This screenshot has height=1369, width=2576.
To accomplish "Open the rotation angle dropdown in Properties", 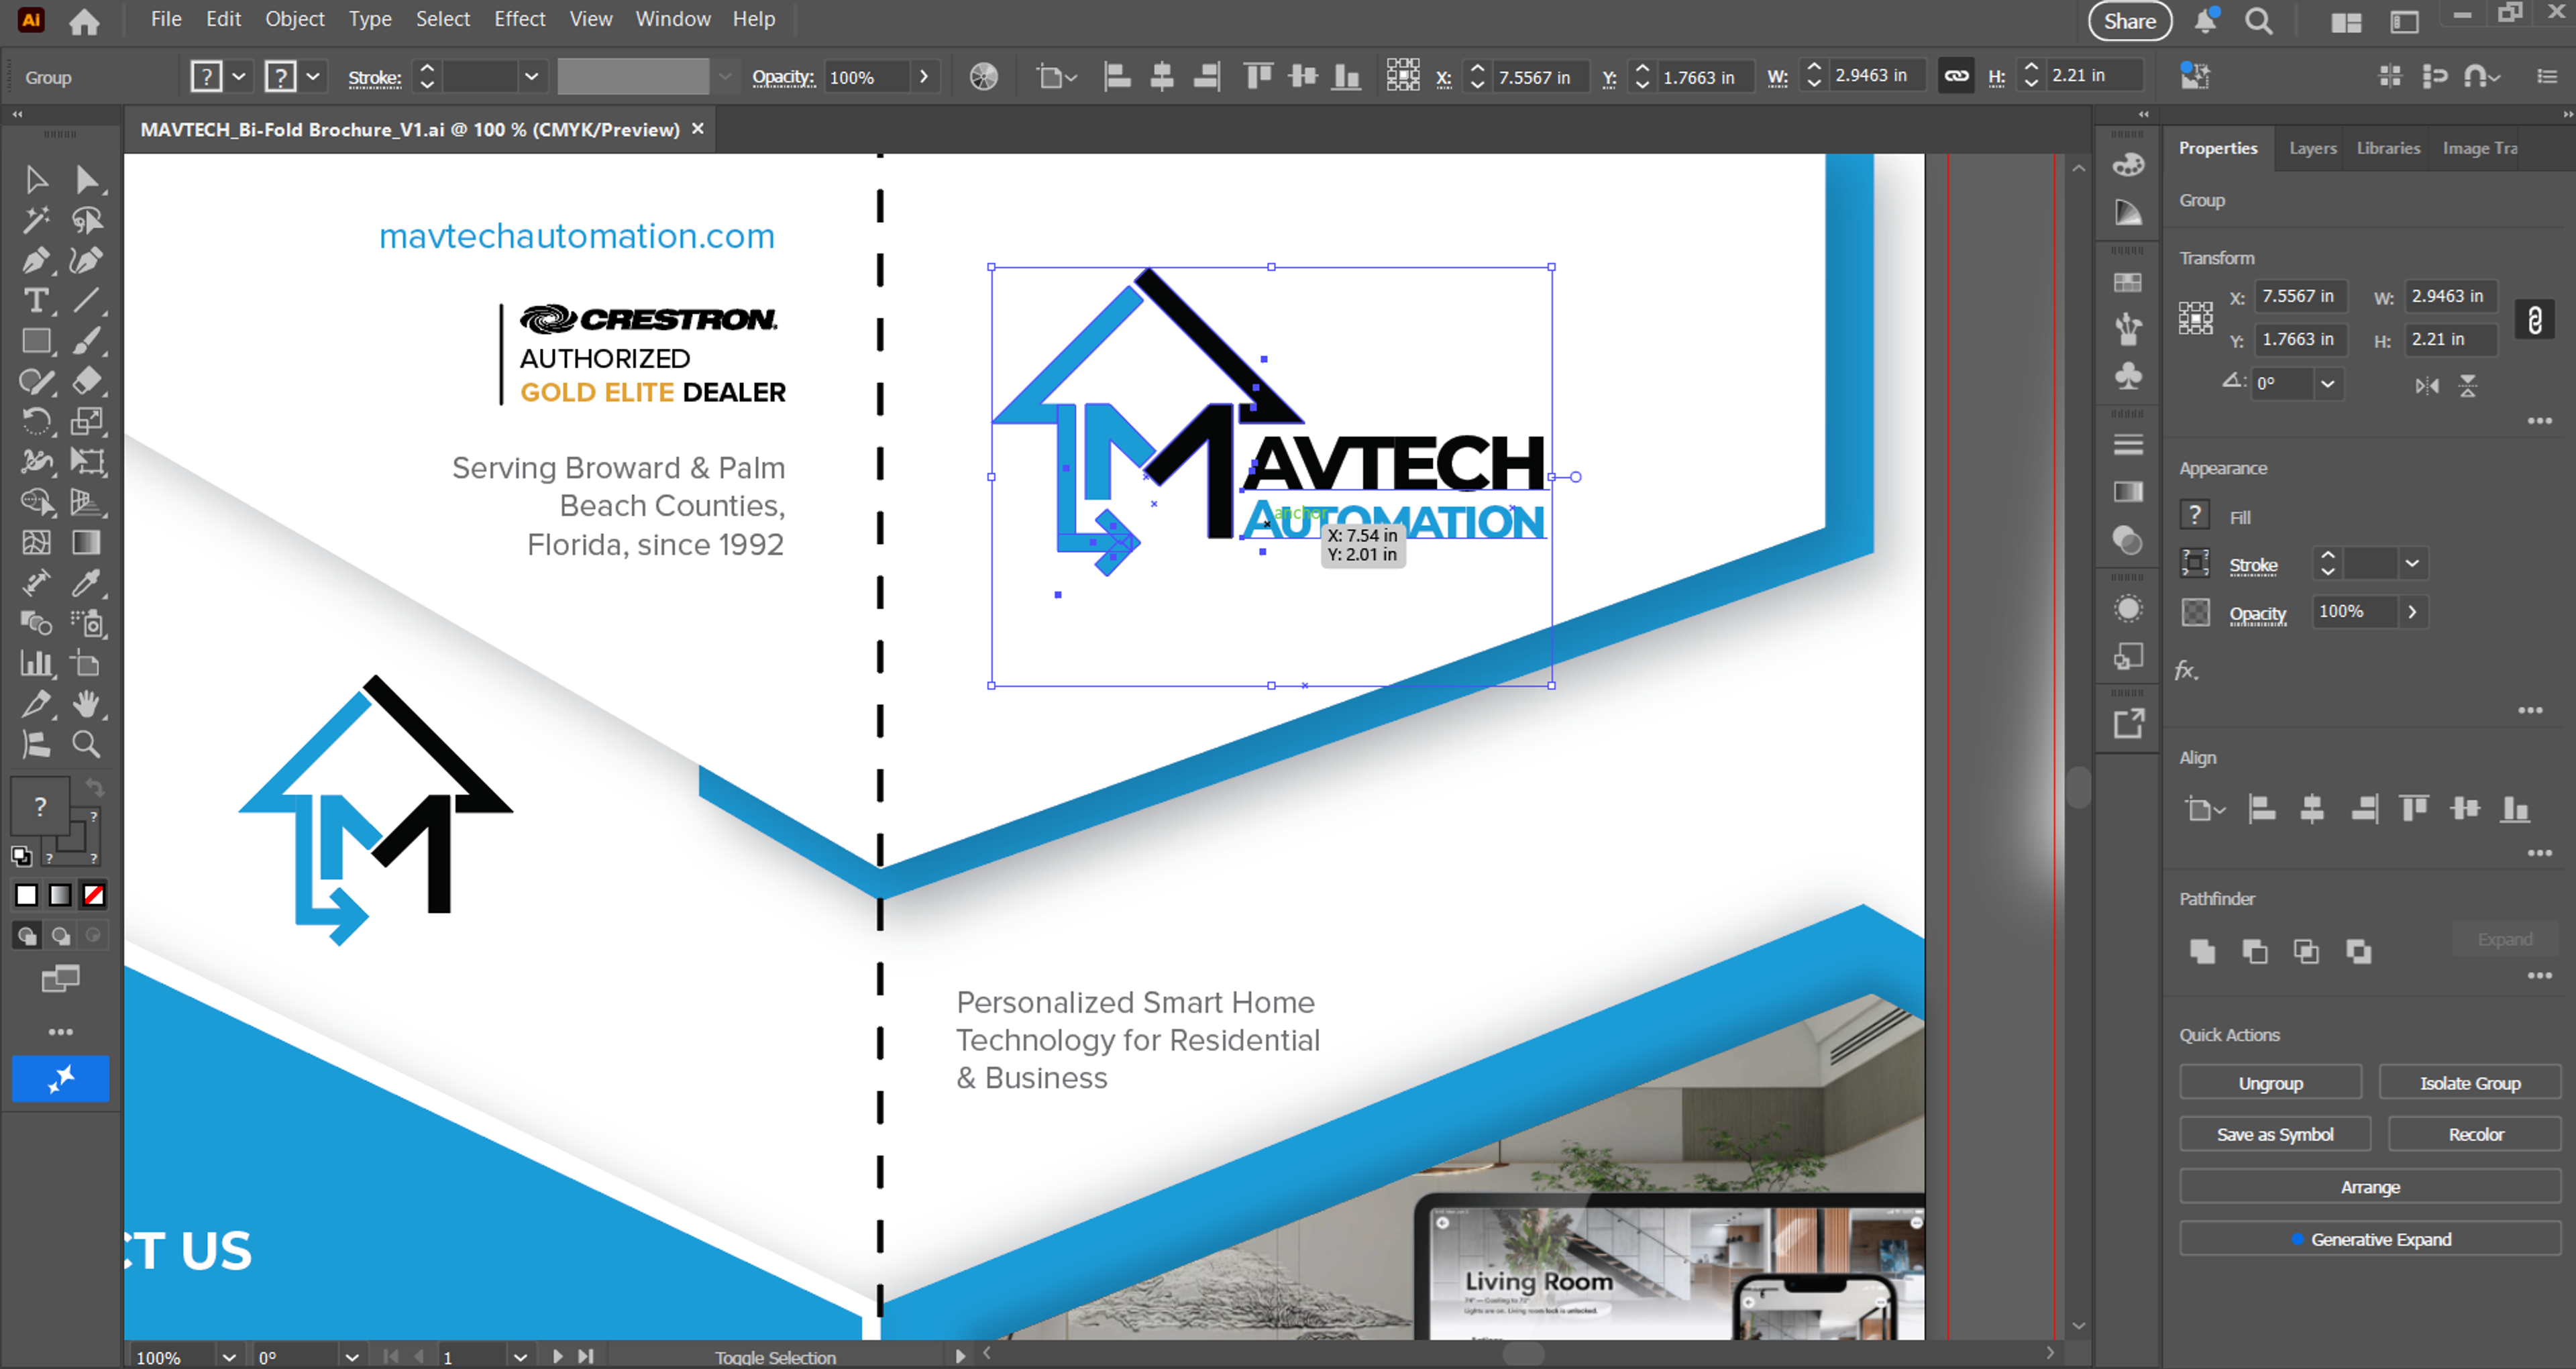I will [x=2328, y=384].
